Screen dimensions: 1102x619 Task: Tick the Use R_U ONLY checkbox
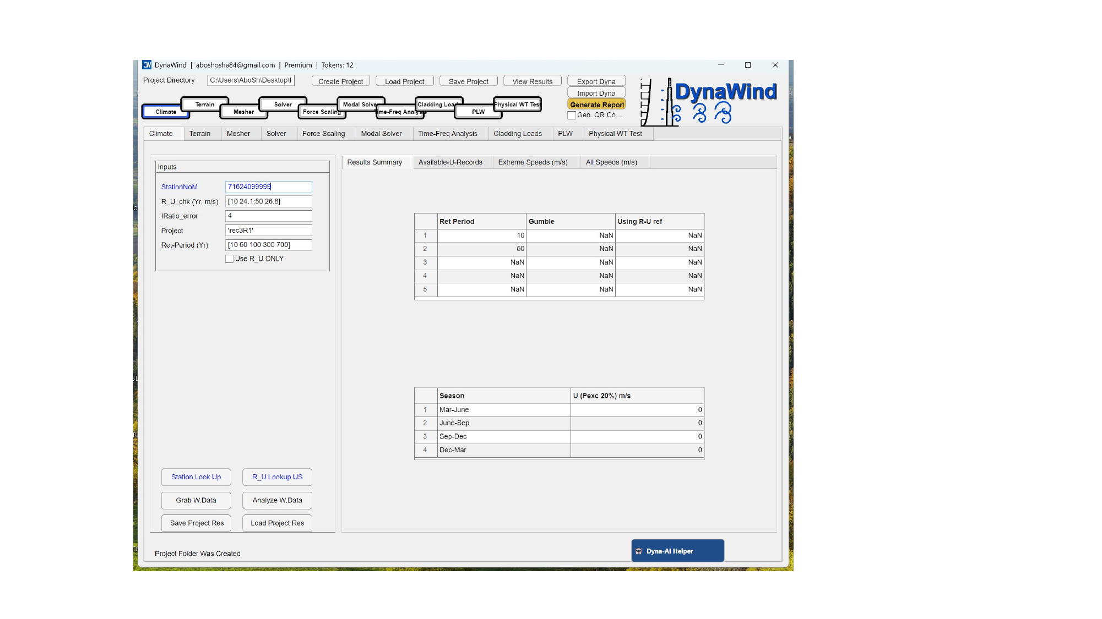[230, 259]
